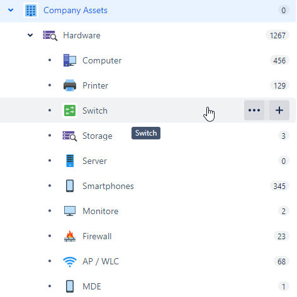Open the Smartphones object type
This screenshot has width=297, height=297.
pos(108,186)
